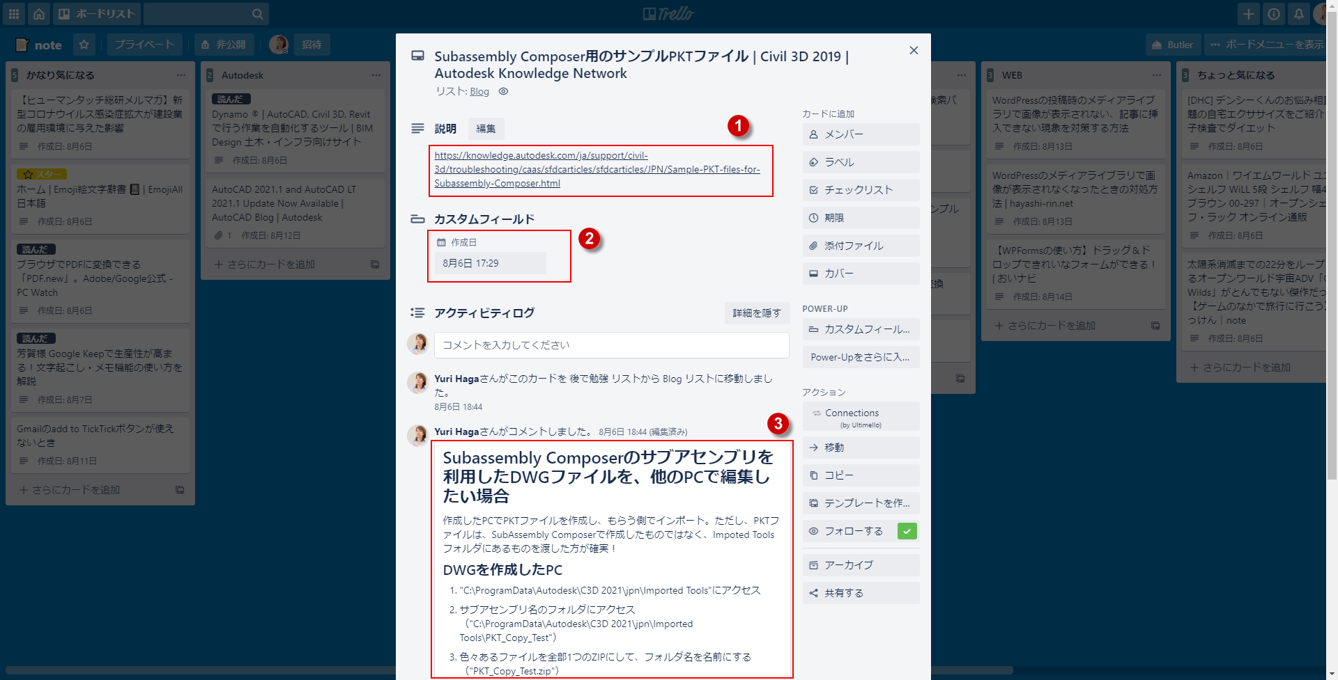Open WEB list menu dots
The image size is (1338, 680).
tap(1157, 75)
